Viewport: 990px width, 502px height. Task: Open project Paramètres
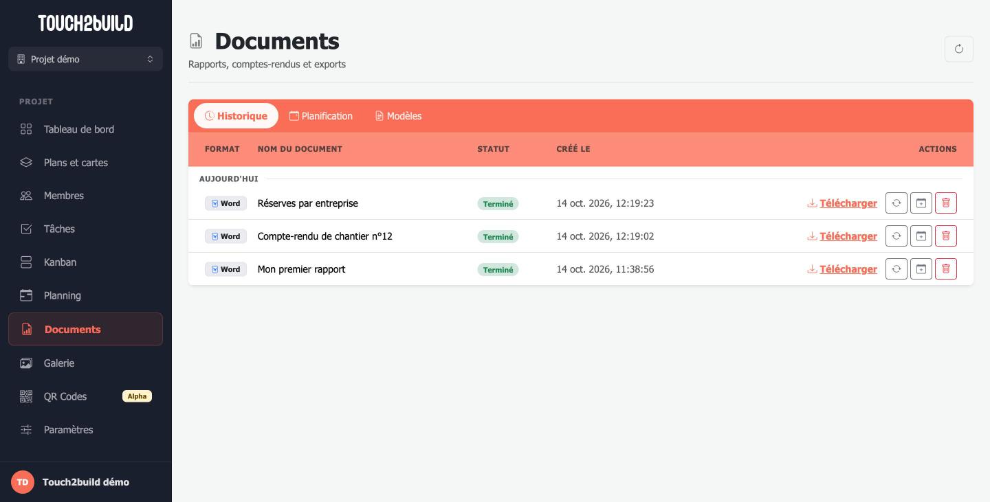click(x=85, y=430)
